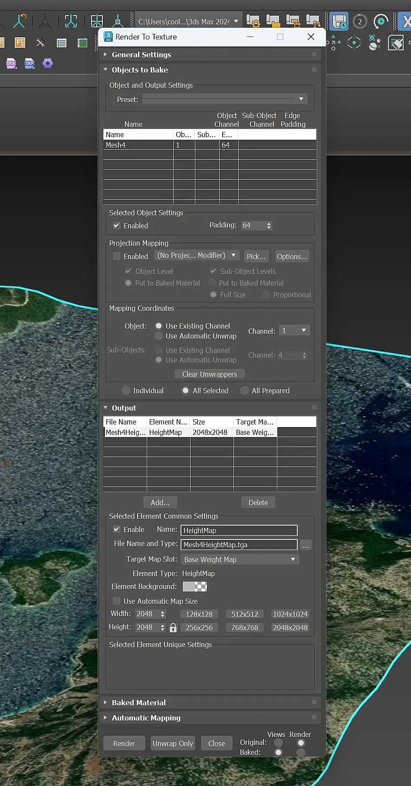Click the 3ds Max logo in dialog title

pos(108,37)
